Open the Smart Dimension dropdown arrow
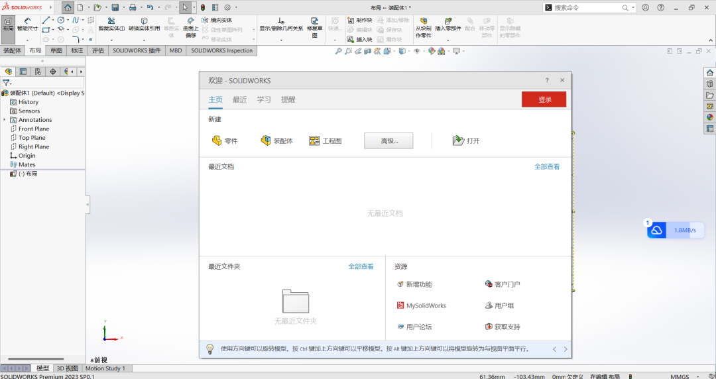The image size is (716, 379). [x=27, y=40]
